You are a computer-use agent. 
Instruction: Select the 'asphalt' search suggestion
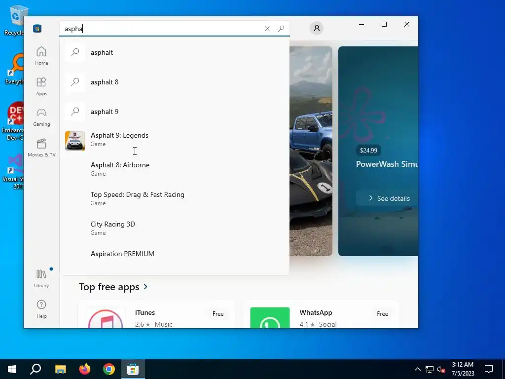coord(175,52)
